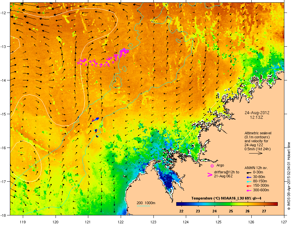Click the colour bar tick label 26

(x=247, y=211)
